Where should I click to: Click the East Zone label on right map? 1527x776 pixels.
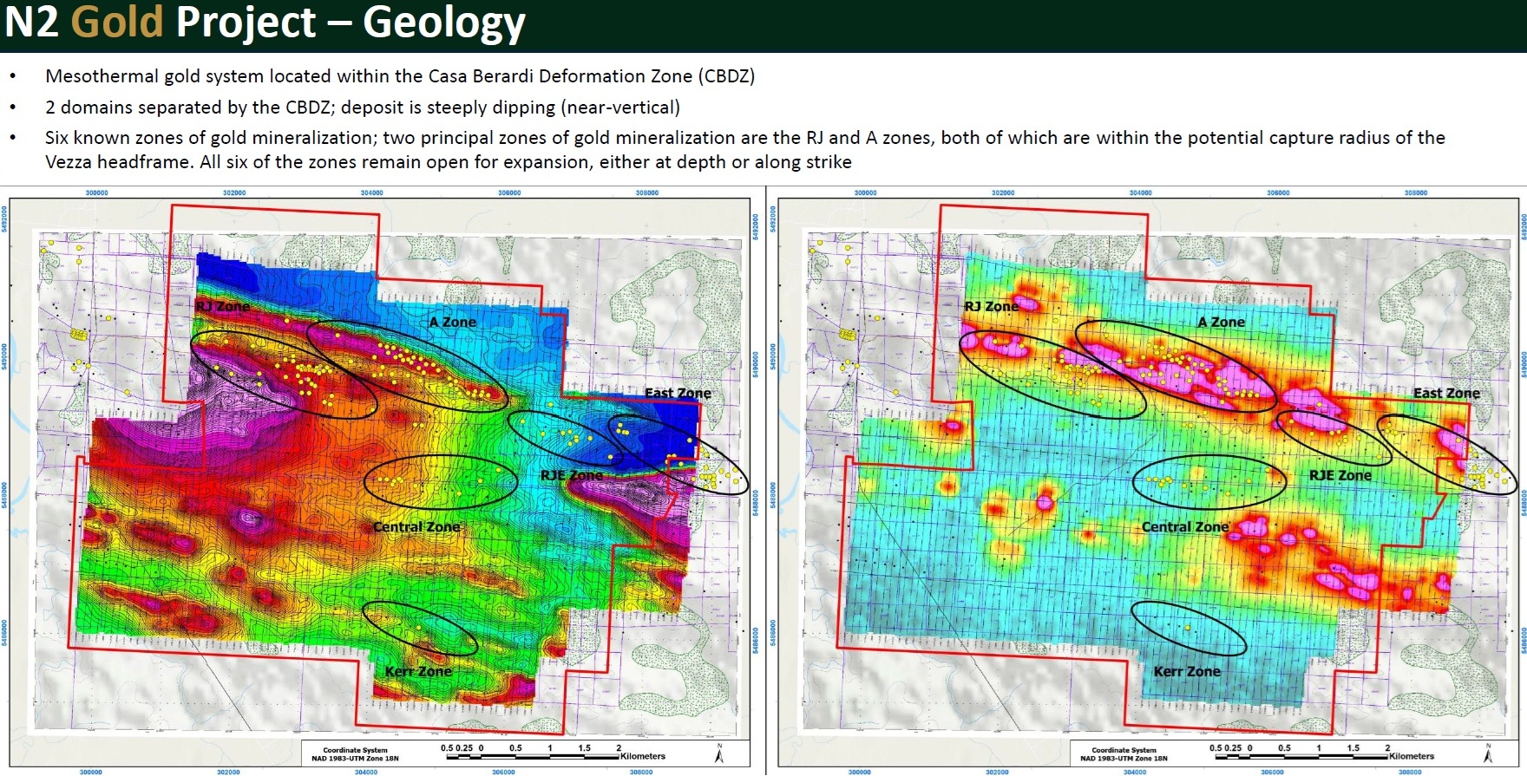pyautogui.click(x=1446, y=393)
